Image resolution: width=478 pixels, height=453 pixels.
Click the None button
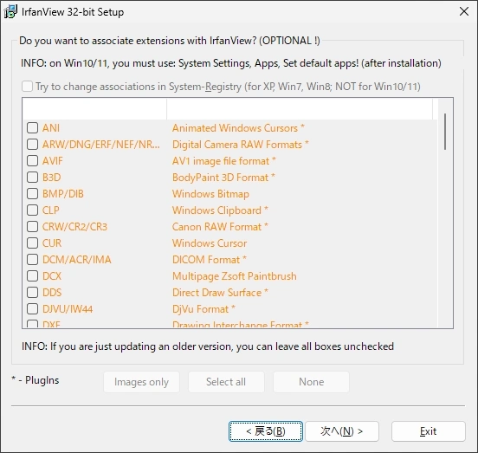click(x=311, y=382)
